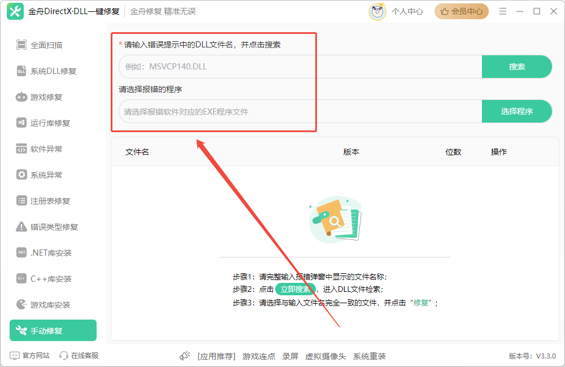The height and width of the screenshot is (367, 565).
Task: Click the 版本号: V3.3.0 text
Action: [x=532, y=356]
